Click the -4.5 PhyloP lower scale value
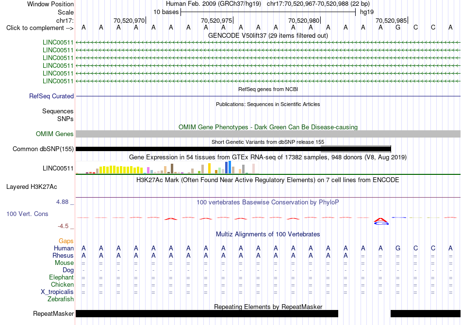The image size is (461, 325). tap(63, 226)
